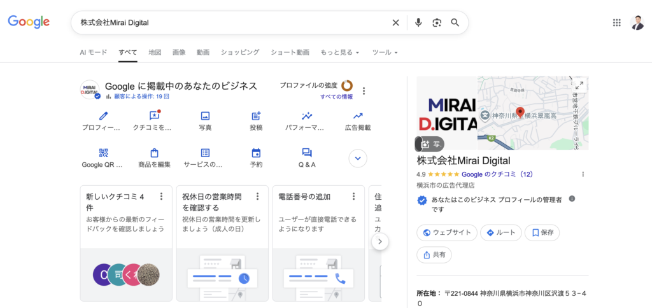
Task: Open 電話番号の追加 card
Action: [x=318, y=243]
